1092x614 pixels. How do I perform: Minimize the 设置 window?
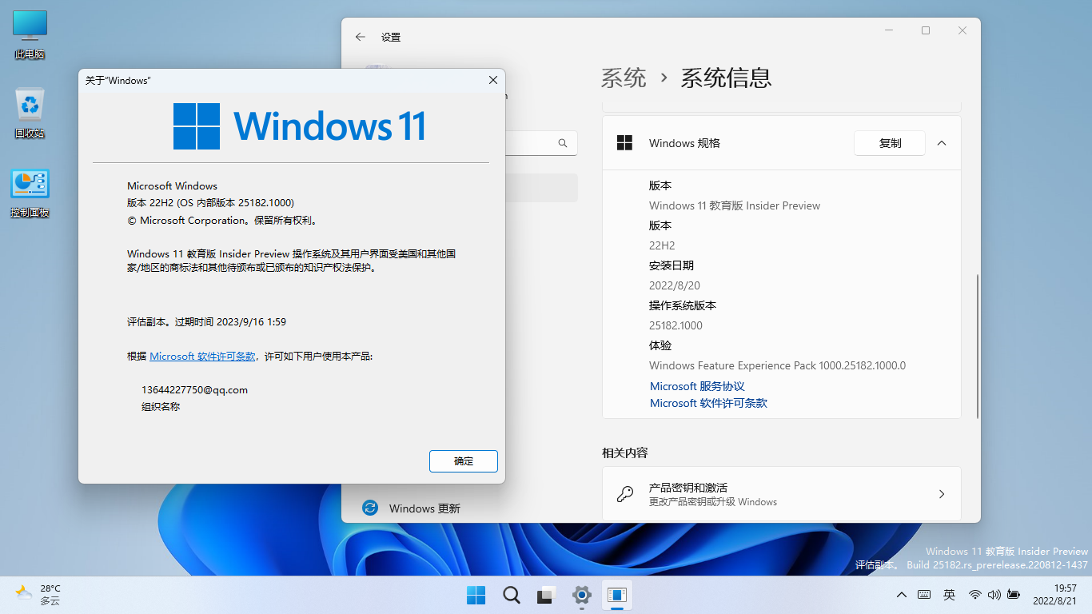click(889, 30)
